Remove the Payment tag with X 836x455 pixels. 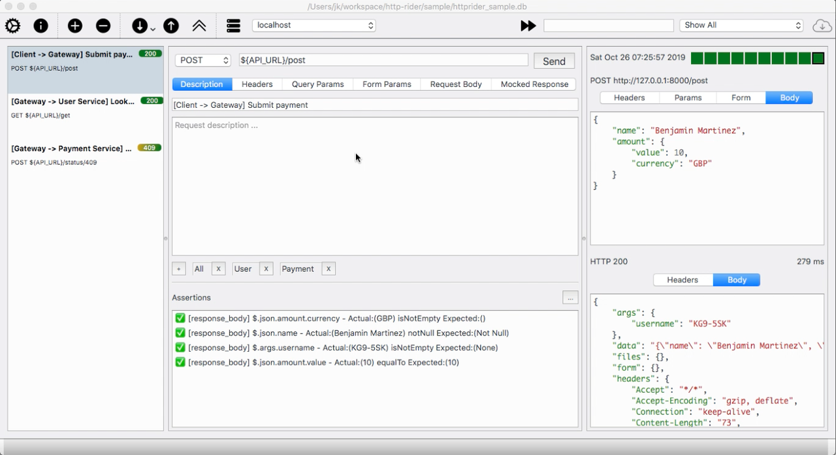tap(328, 269)
